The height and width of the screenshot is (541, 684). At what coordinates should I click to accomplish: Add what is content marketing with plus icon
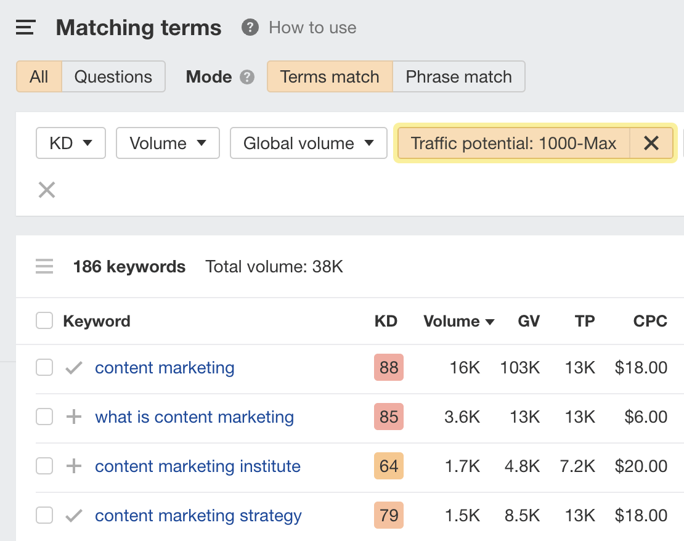click(74, 417)
